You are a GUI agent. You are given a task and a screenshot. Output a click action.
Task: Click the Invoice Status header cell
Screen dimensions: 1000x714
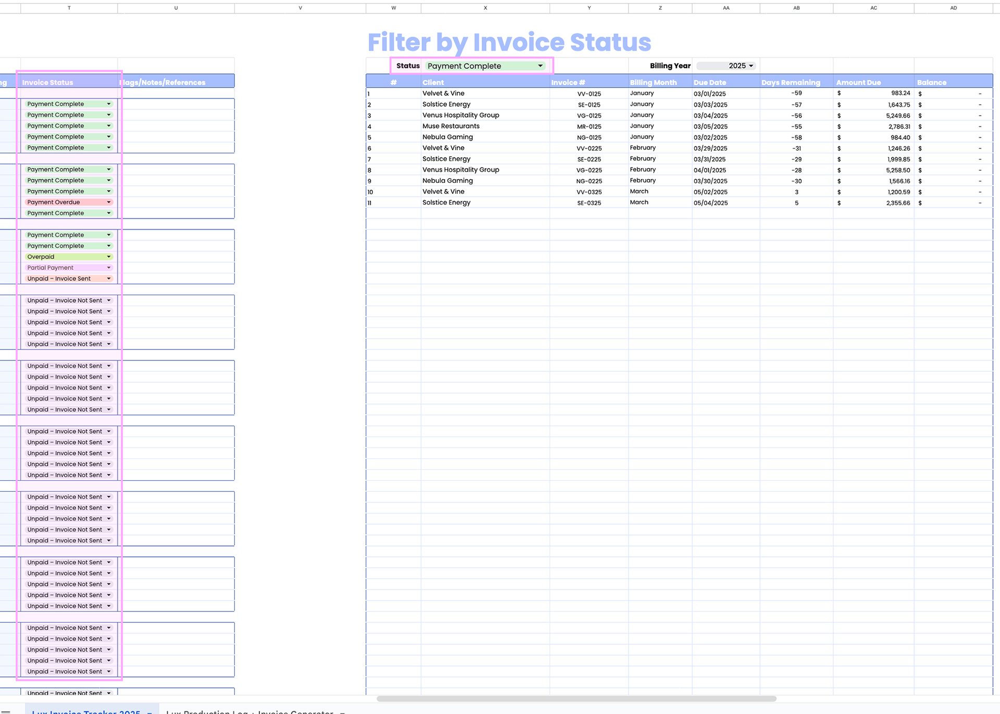(47, 82)
